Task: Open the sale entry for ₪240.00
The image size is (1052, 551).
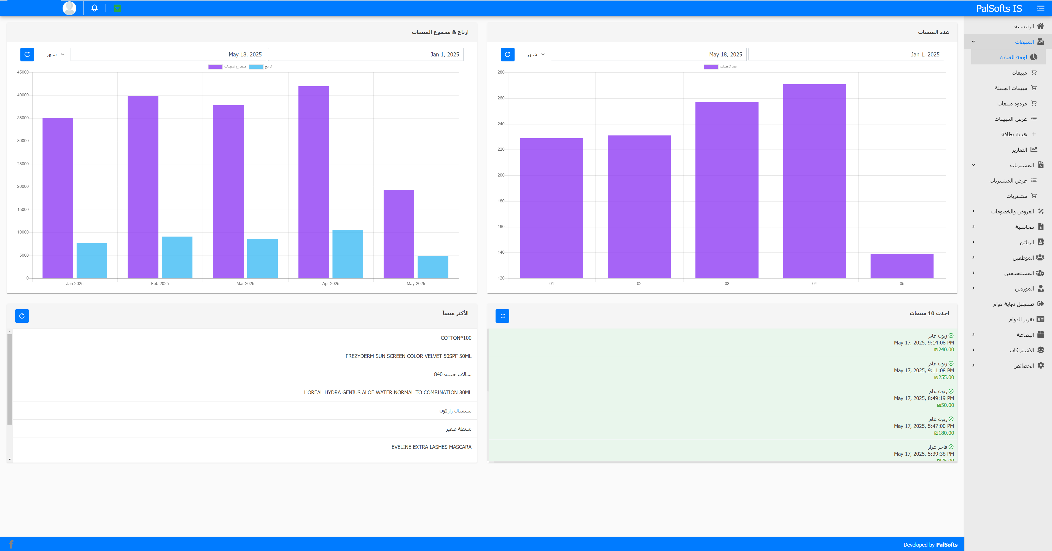Action: pos(924,343)
